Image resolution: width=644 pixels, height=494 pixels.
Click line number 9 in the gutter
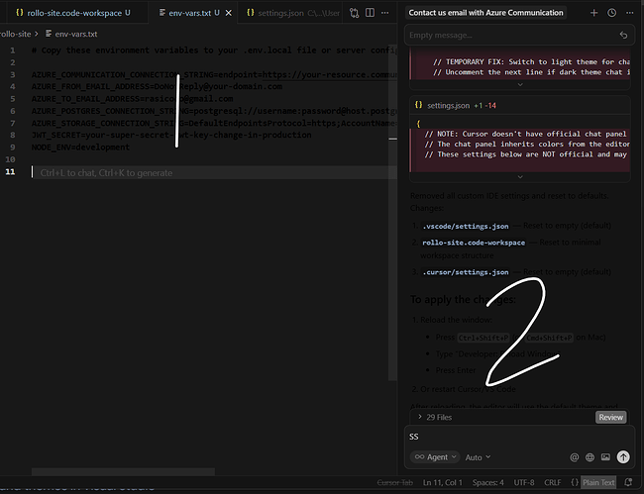[x=12, y=148]
